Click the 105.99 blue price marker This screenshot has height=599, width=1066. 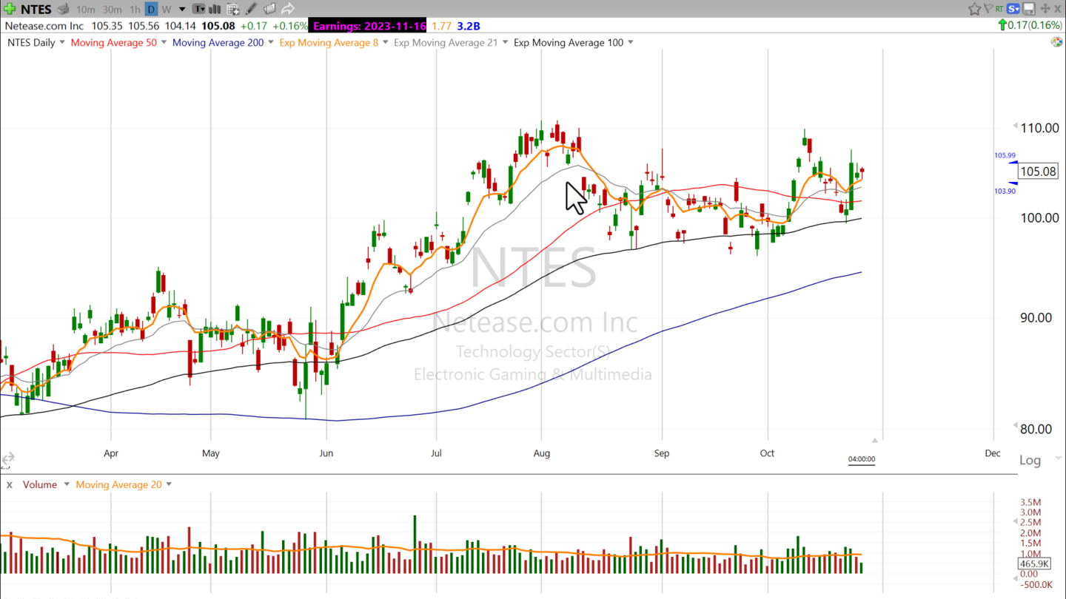(1005, 155)
